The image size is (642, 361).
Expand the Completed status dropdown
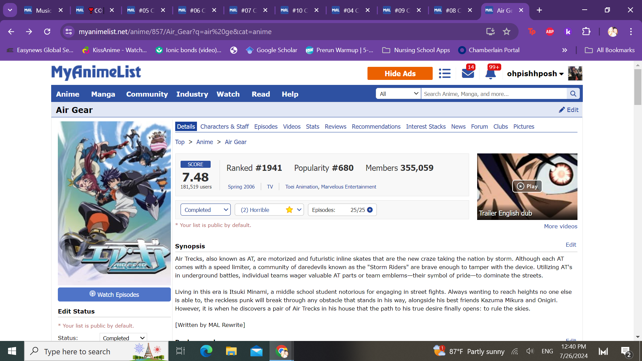205,210
